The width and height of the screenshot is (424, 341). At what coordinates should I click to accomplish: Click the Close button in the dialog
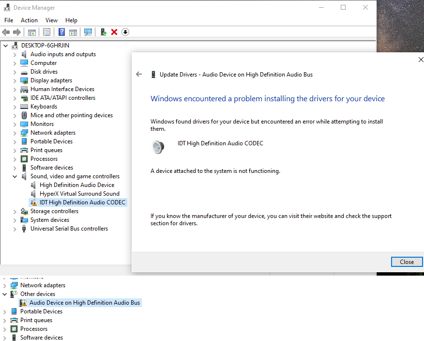pos(407,262)
